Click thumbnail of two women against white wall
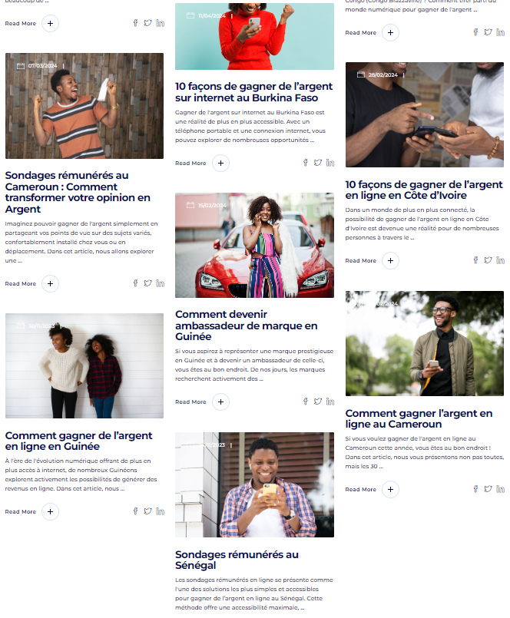Screen dimensions: 510x618 click(84, 365)
